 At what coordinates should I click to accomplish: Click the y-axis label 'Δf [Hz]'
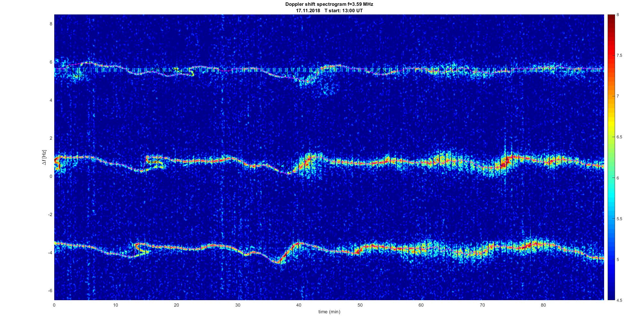coord(44,157)
